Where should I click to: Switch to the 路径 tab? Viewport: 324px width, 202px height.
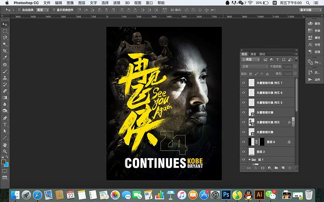pyautogui.click(x=262, y=54)
